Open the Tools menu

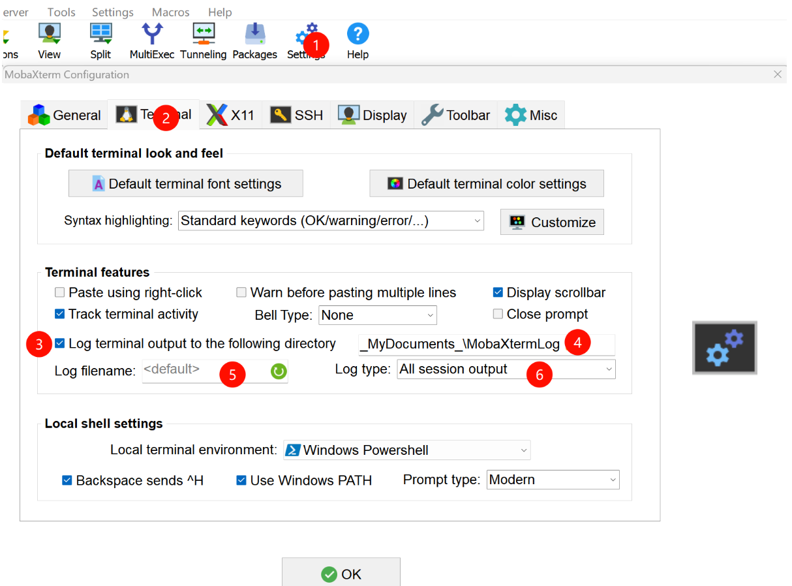[61, 12]
